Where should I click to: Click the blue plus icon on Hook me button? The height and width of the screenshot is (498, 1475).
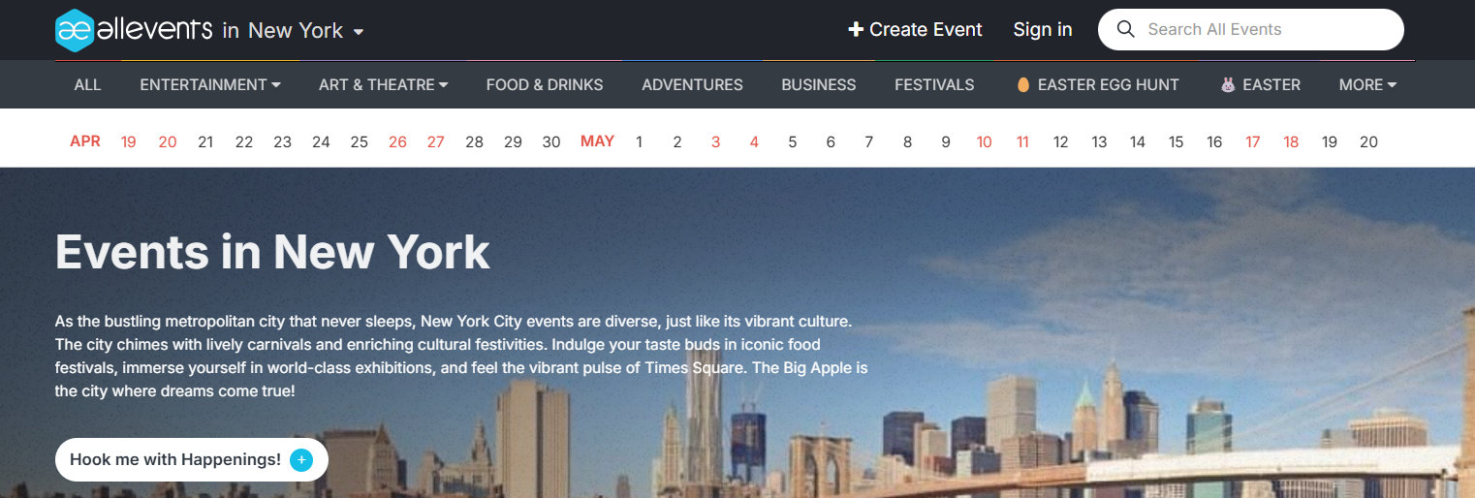[x=301, y=460]
